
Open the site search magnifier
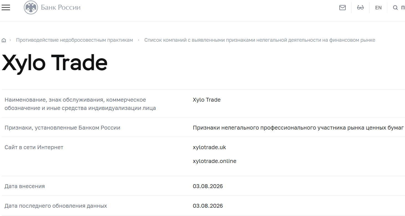pos(395,8)
